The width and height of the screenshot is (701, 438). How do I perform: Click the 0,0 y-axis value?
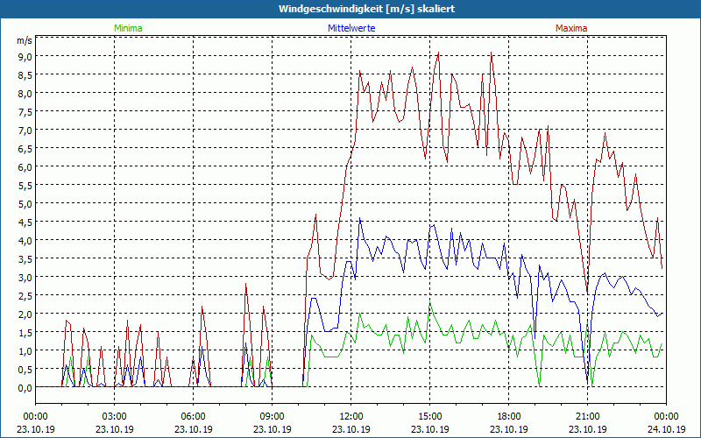click(x=25, y=387)
